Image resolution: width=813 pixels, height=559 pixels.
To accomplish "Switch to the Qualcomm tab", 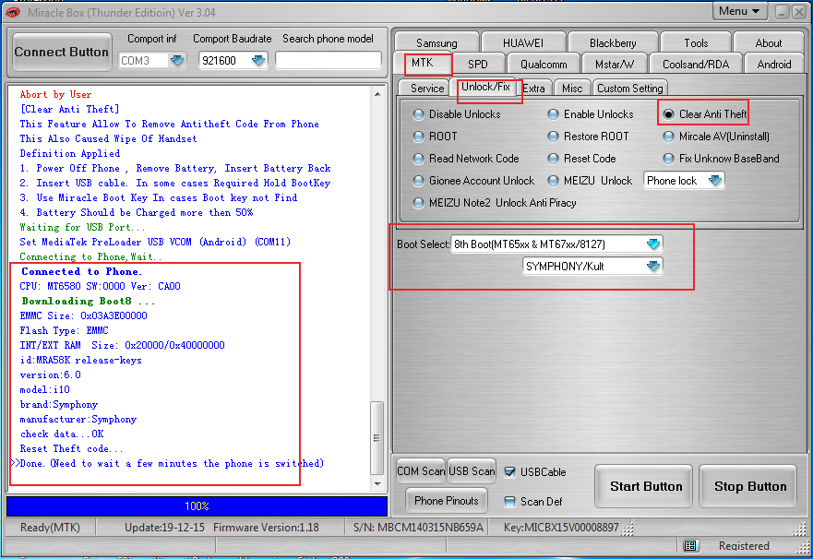I will coord(544,65).
